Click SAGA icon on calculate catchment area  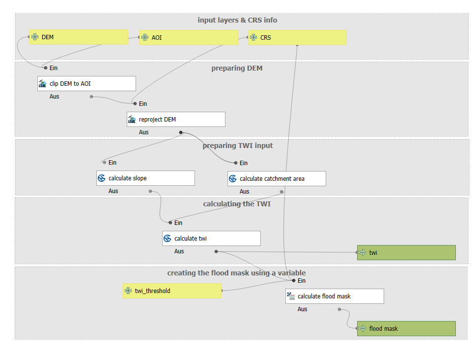[233, 178]
